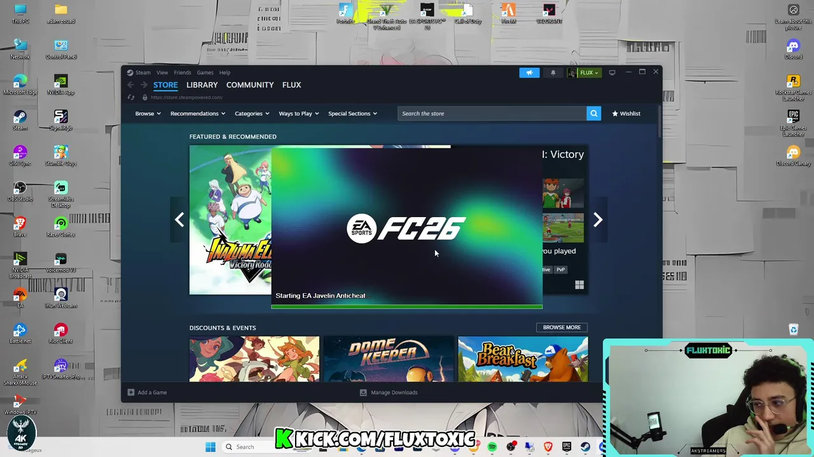The image size is (814, 457).
Task: Select Razer Cortex desktop shortcut
Action: click(x=60, y=227)
